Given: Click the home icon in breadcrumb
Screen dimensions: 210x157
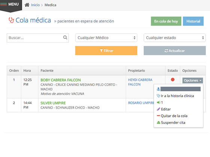Looking at the screenshot, I should 27,5.
